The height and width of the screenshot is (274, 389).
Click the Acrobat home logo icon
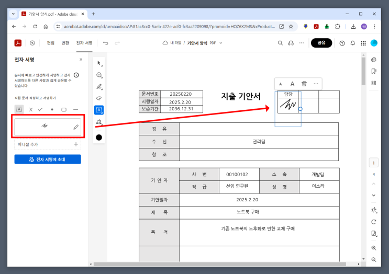coord(18,43)
